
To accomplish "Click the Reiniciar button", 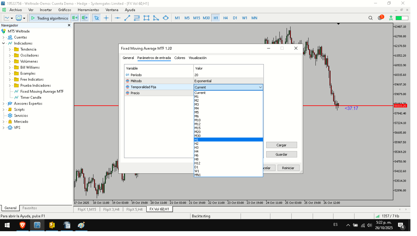I will click(x=288, y=168).
